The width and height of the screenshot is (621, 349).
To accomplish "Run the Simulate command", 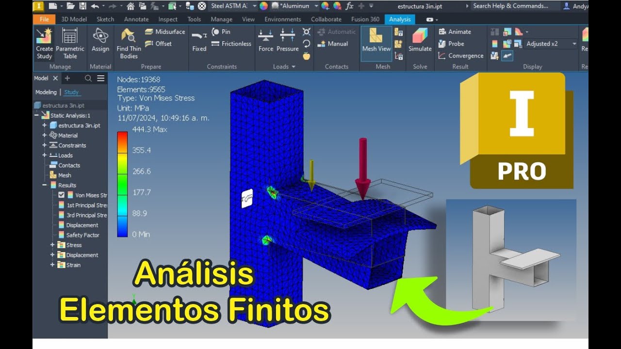I will [420, 40].
